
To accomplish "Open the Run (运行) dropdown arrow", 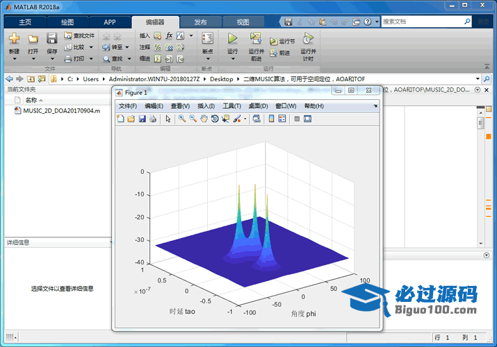I will [x=233, y=59].
